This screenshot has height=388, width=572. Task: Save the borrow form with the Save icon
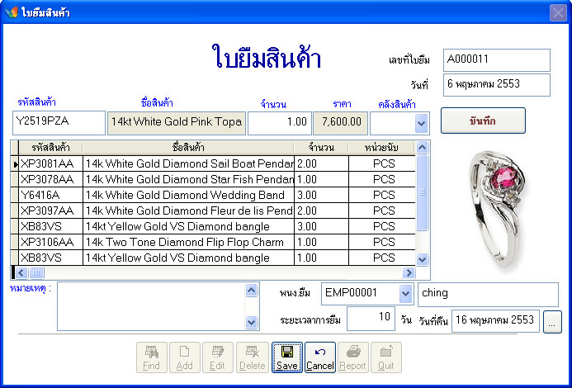[287, 357]
